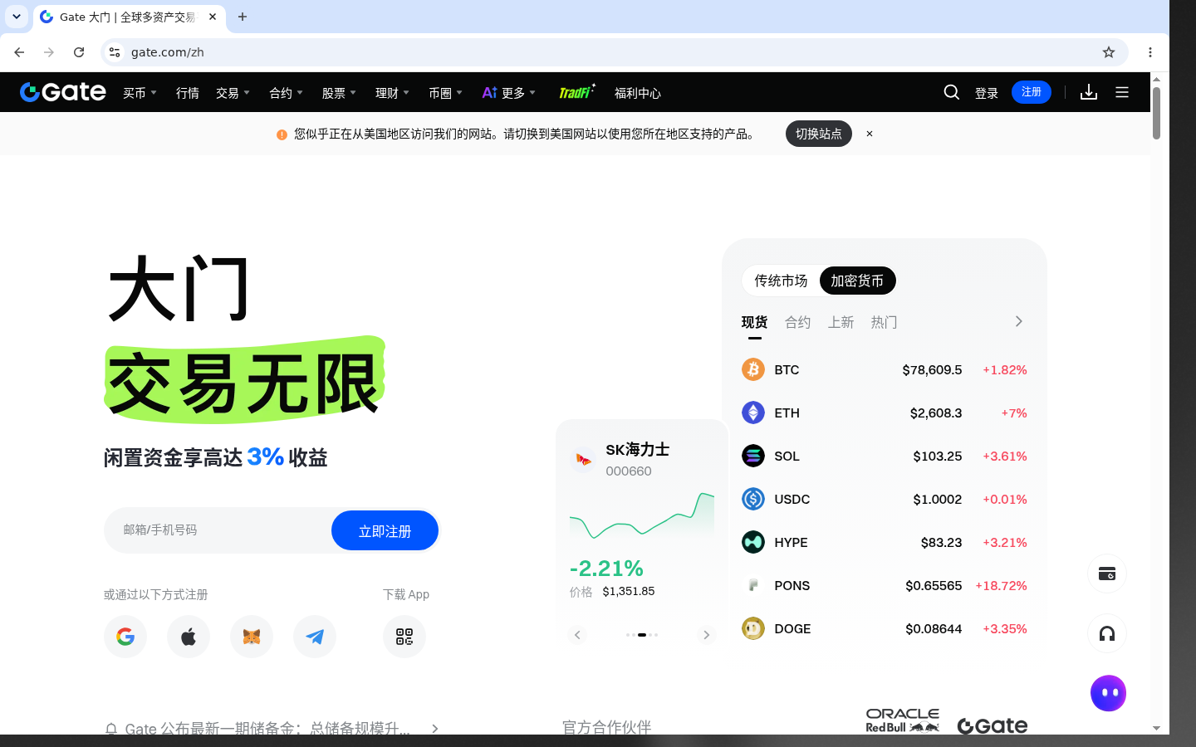The image size is (1196, 747).
Task: Open the customer support headset icon
Action: pyautogui.click(x=1107, y=634)
